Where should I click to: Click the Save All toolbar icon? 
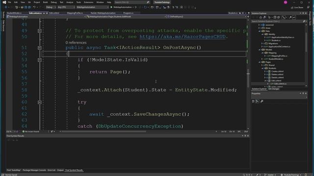point(29,7)
